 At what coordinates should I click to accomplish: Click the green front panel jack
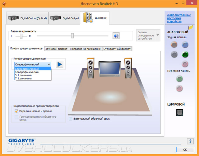(179, 78)
